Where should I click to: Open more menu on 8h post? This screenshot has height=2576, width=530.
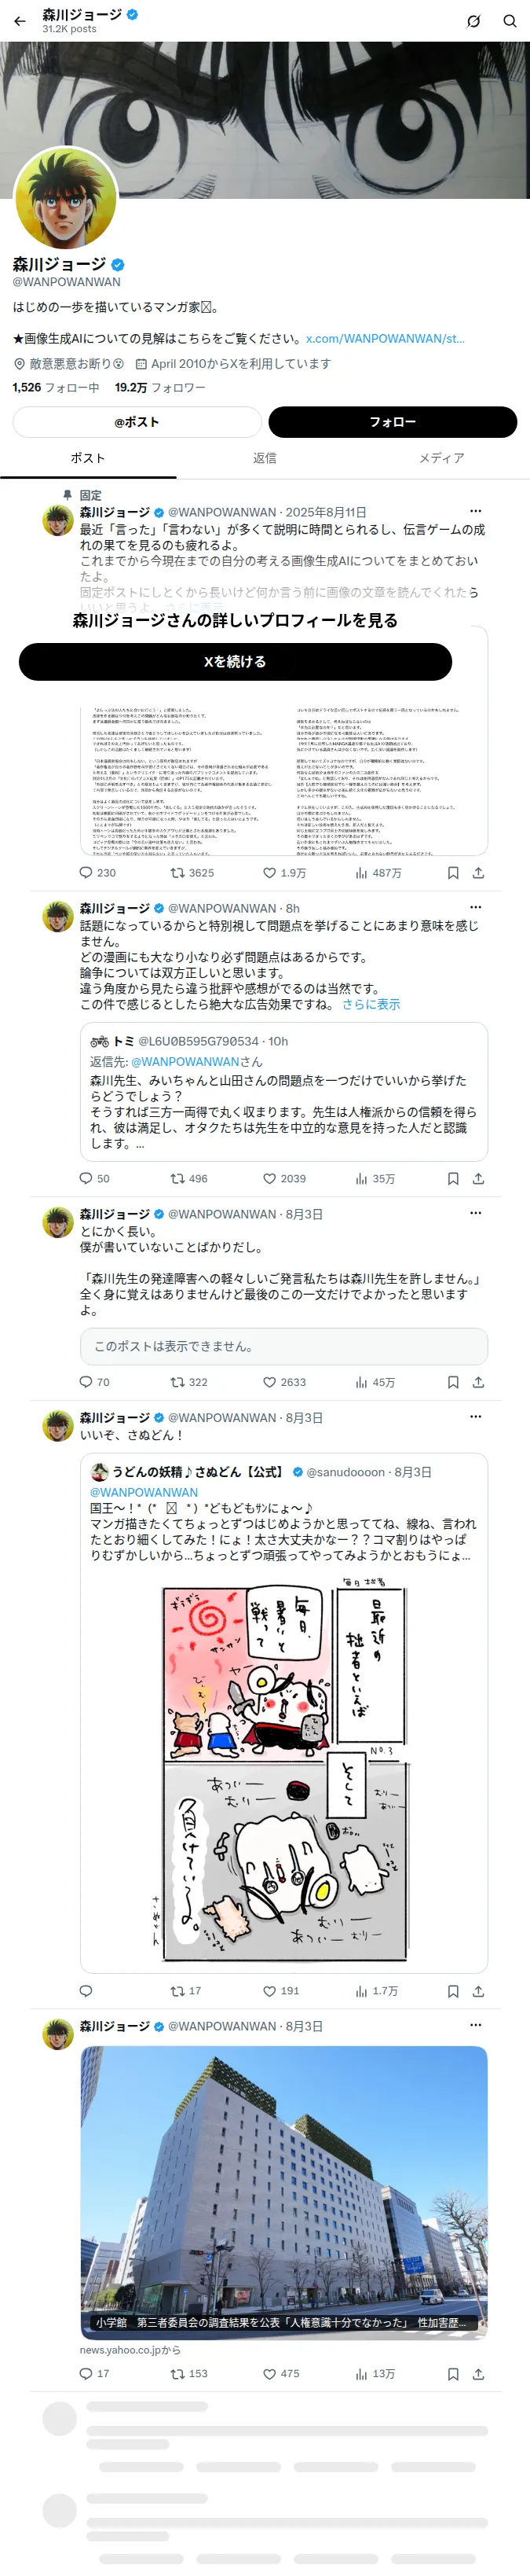[x=475, y=907]
